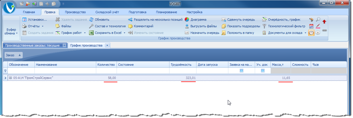Click the small calendar icon in the ribbon
This screenshot has width=353, height=118.
tap(311, 26)
